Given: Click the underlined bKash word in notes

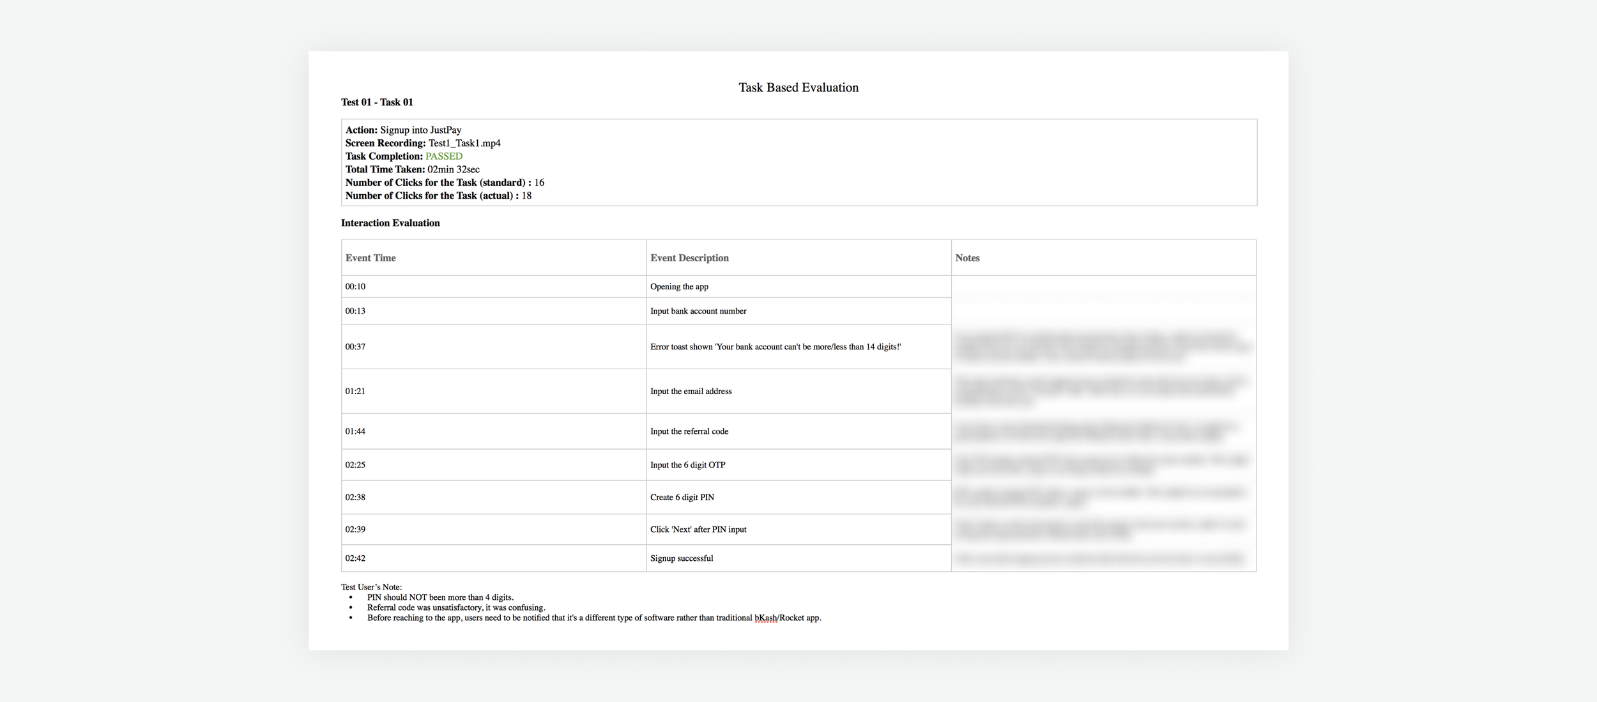Looking at the screenshot, I should [765, 618].
